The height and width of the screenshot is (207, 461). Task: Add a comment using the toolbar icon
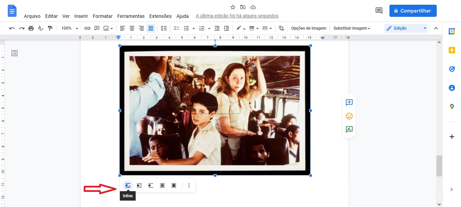tap(97, 28)
